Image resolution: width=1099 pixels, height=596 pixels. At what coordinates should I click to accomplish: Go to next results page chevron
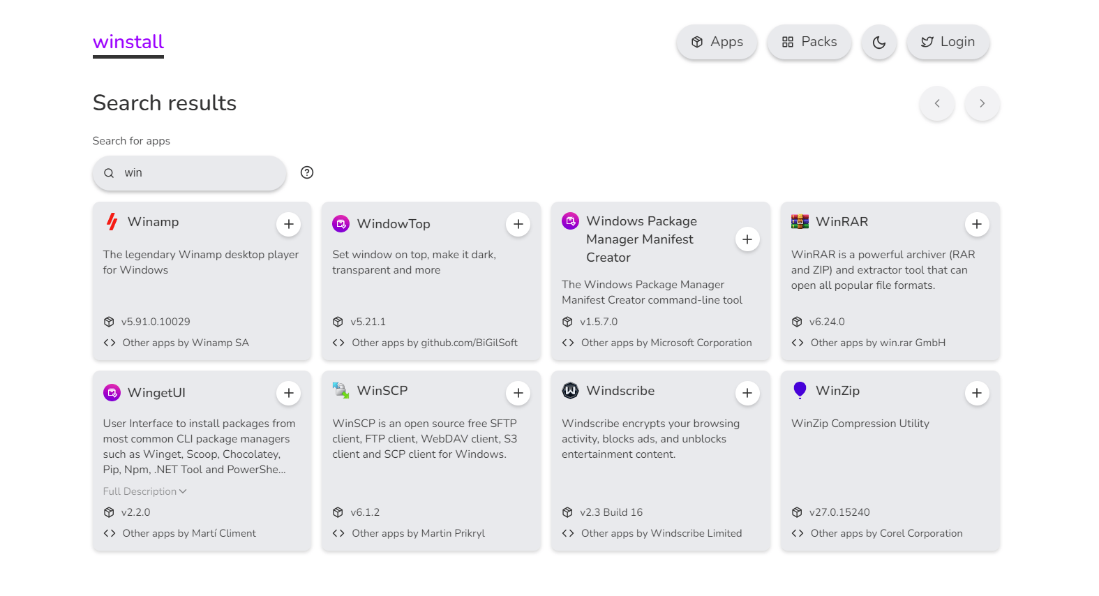[982, 103]
